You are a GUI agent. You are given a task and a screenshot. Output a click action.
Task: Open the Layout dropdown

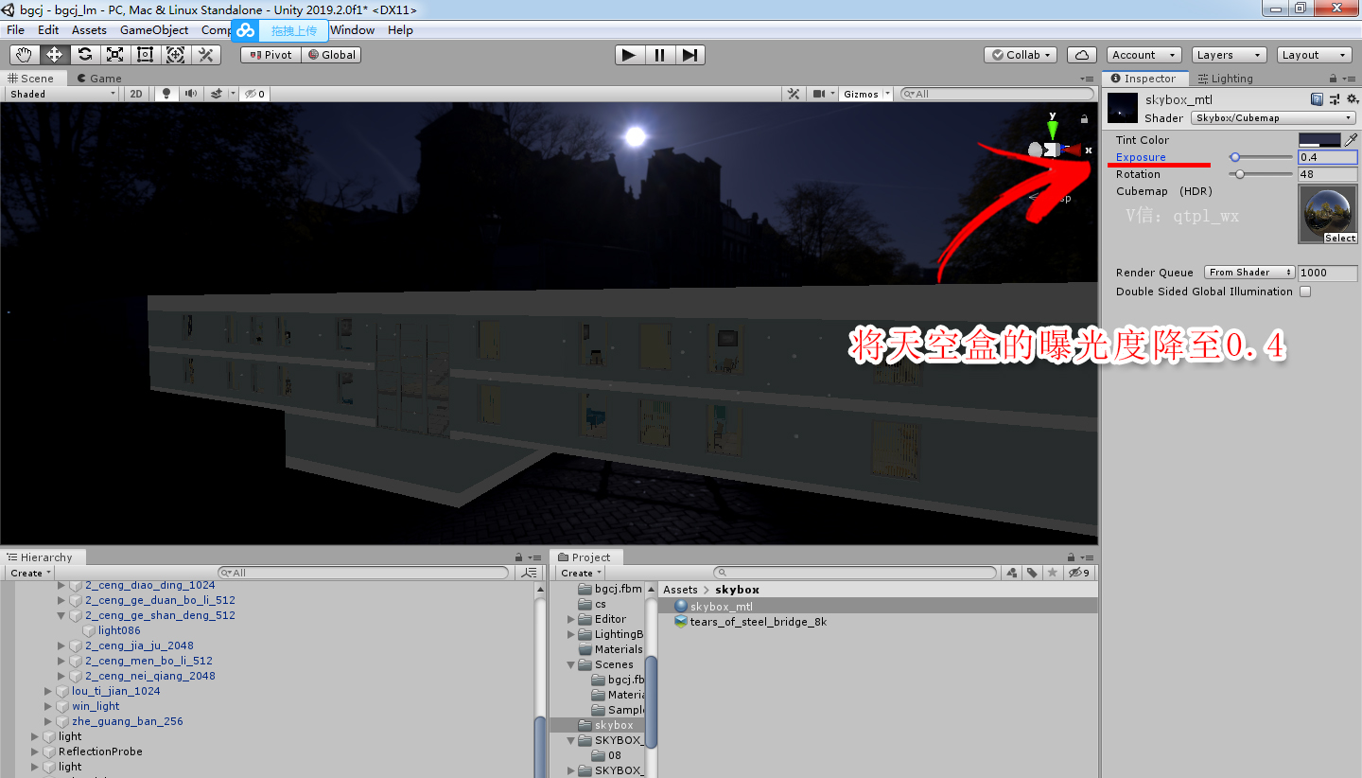pyautogui.click(x=1315, y=55)
